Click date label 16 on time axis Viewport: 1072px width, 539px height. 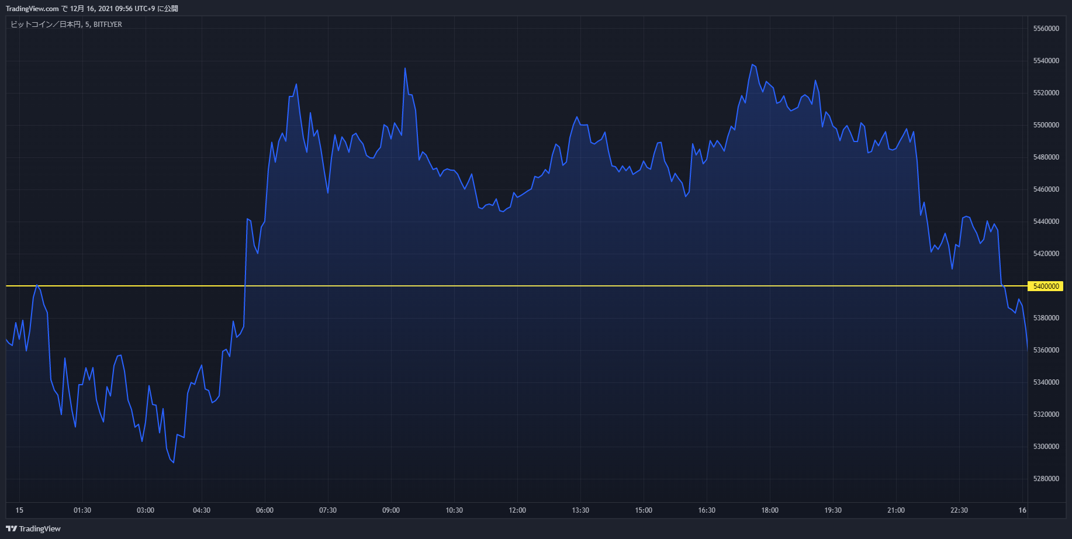coord(1022,510)
